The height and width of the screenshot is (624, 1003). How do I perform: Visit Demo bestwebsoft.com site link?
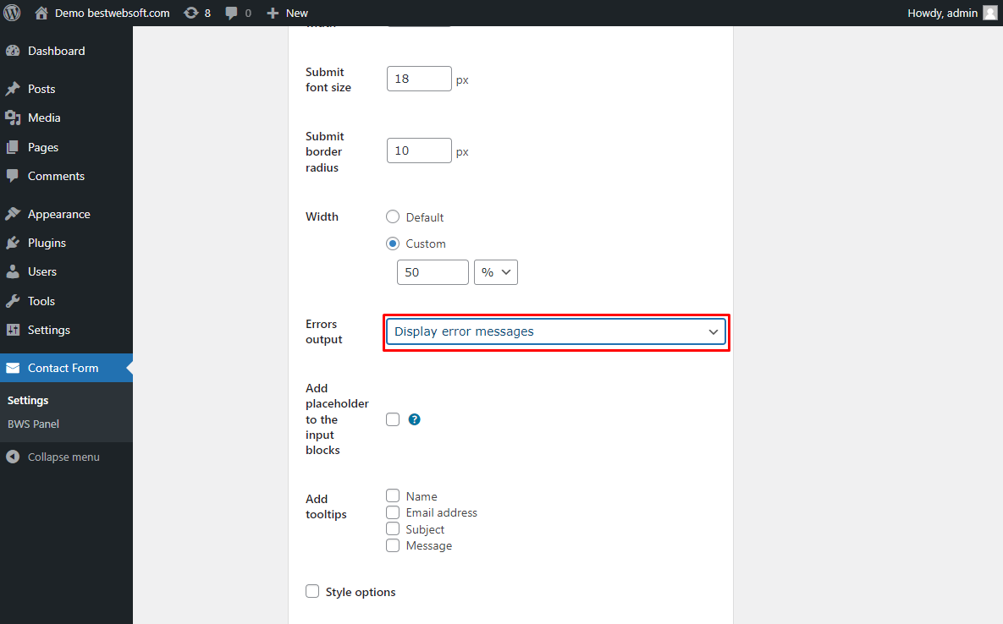[112, 13]
